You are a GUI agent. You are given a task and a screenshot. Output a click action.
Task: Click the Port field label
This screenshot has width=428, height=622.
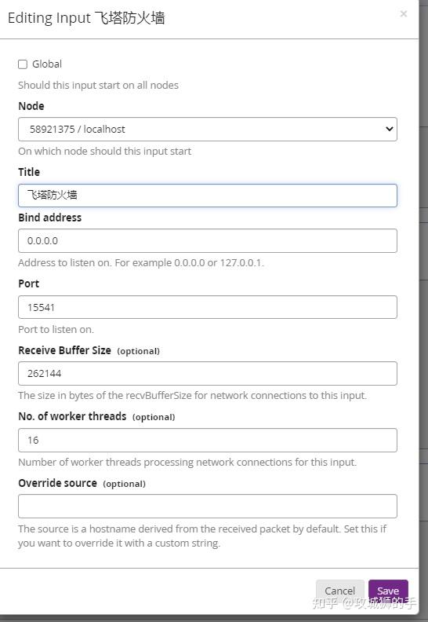coord(28,284)
